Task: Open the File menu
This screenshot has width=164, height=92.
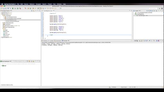Action: coord(18,4)
